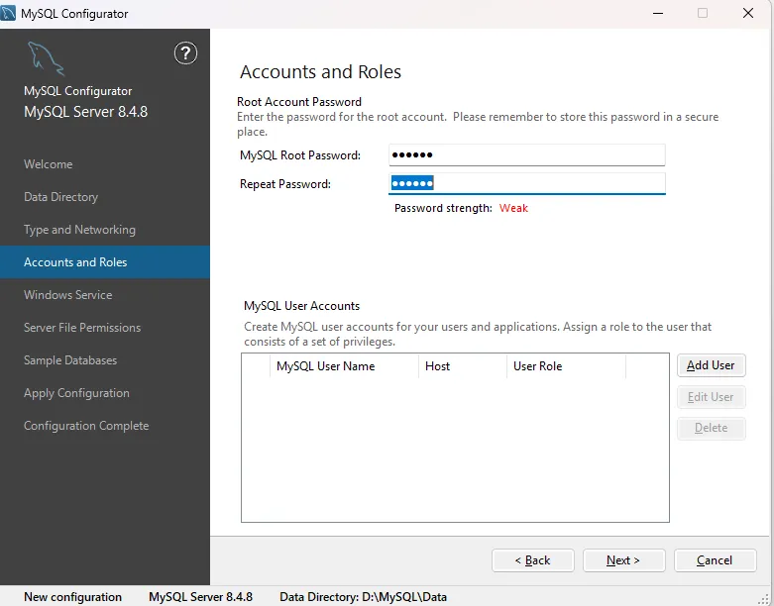Go to the Data Directory step

pyautogui.click(x=61, y=197)
